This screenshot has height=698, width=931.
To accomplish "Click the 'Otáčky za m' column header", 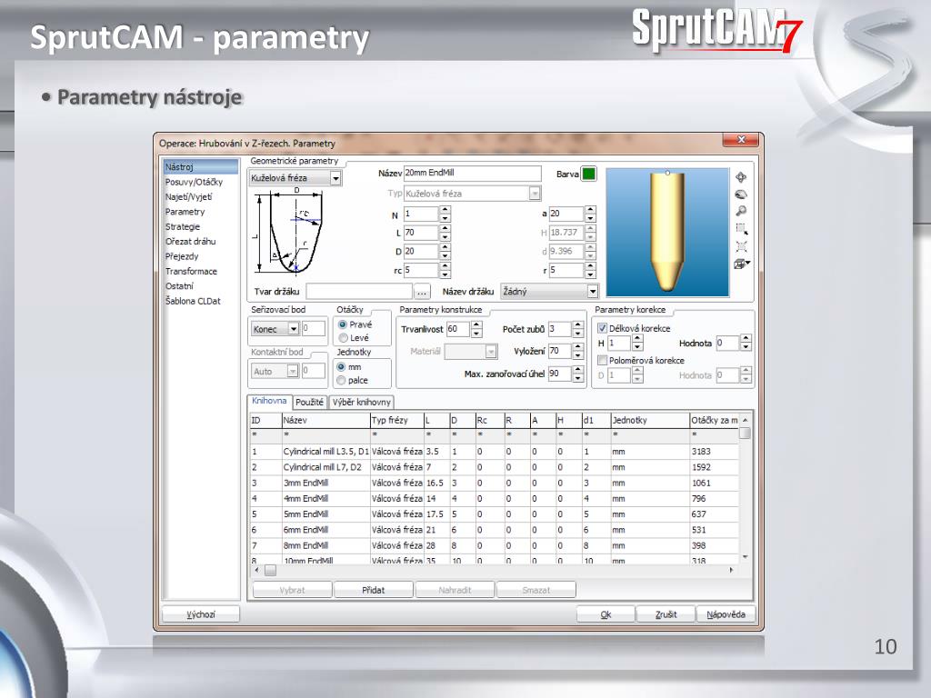I will coord(715,420).
